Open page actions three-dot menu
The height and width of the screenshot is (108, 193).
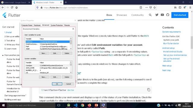[x=147, y=7]
